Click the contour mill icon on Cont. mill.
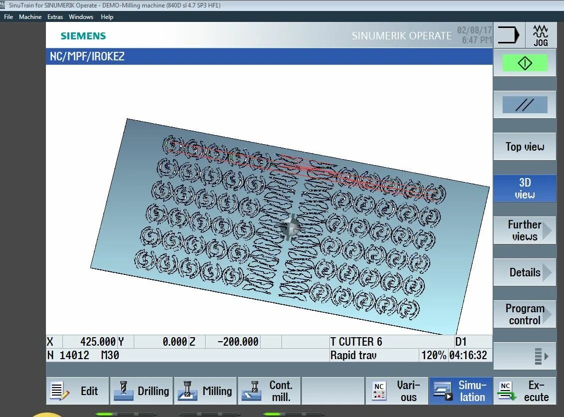Image resolution: width=564 pixels, height=417 pixels. click(x=251, y=391)
